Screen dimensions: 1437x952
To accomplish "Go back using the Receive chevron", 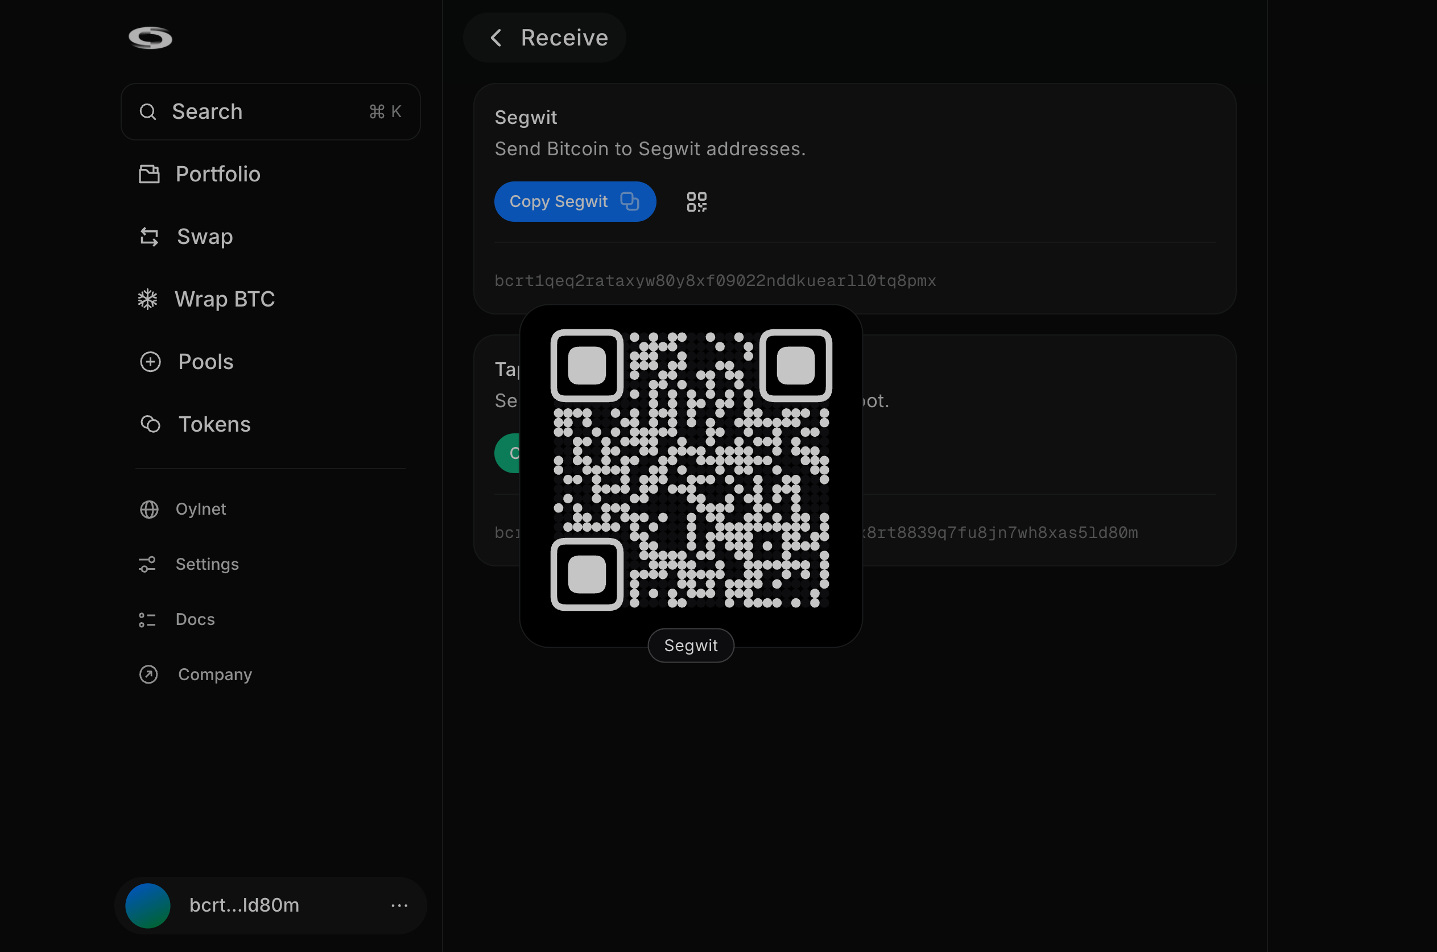I will (x=495, y=38).
